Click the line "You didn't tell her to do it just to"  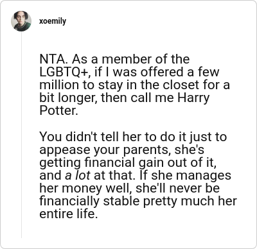133,137
